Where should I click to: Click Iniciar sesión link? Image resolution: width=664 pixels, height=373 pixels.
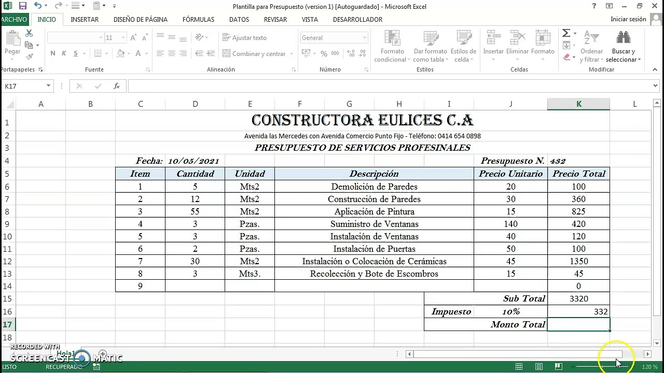coord(628,19)
